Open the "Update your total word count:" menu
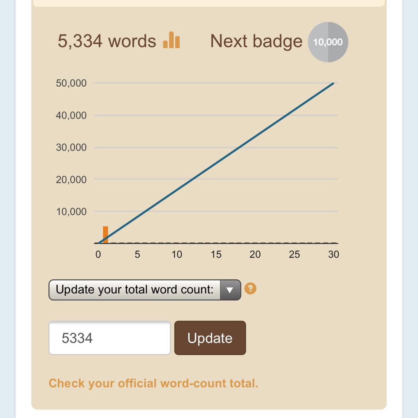 point(135,290)
